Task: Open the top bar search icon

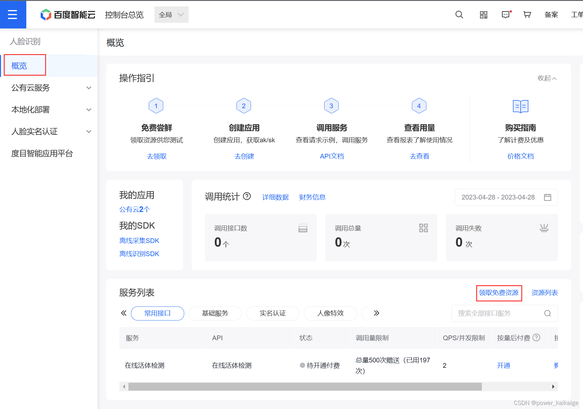Action: [459, 14]
